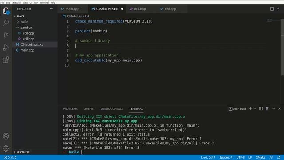Split the terminal panel
The width and height of the screenshot is (284, 160).
(x=261, y=108)
